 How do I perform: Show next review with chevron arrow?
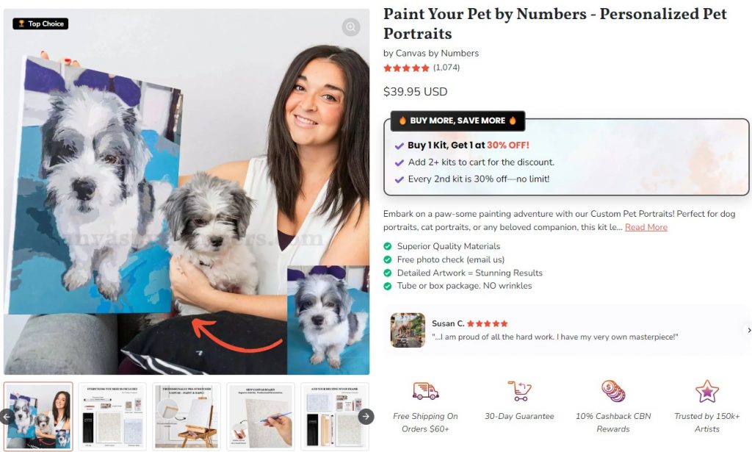pos(748,330)
